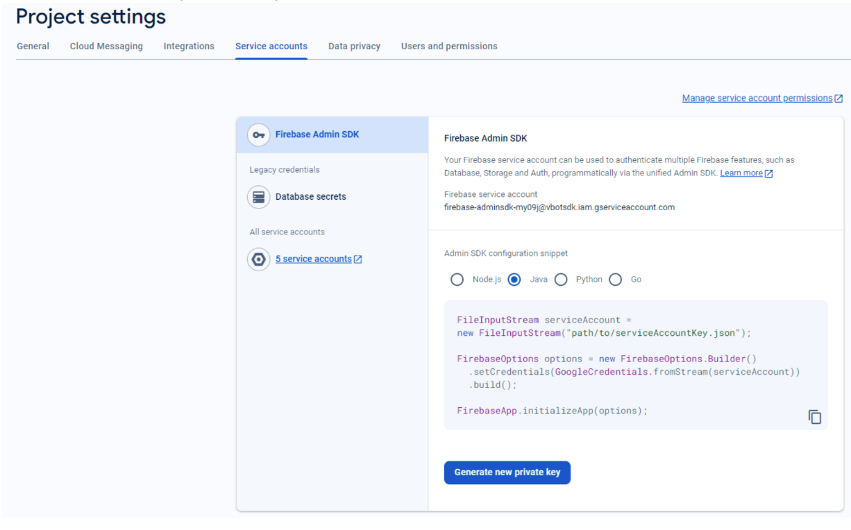Viewport: 851px width, 530px height.
Task: Choose the Python radio option
Action: tap(561, 280)
